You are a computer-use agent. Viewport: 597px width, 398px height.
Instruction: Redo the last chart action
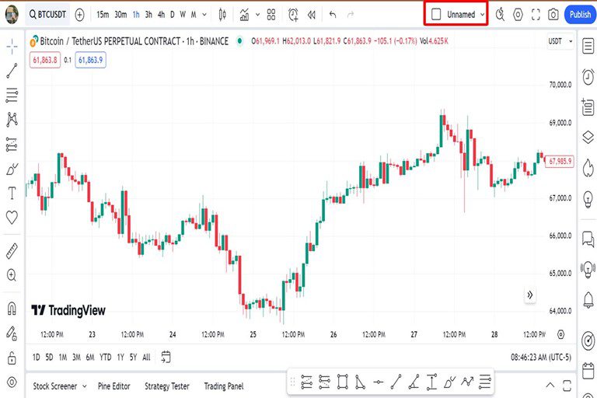(351, 15)
